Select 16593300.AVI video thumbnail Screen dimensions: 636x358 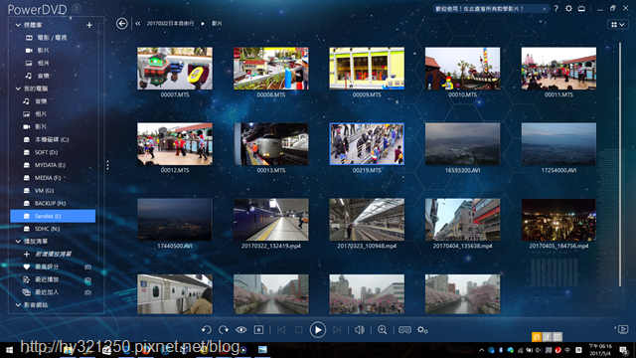462,144
